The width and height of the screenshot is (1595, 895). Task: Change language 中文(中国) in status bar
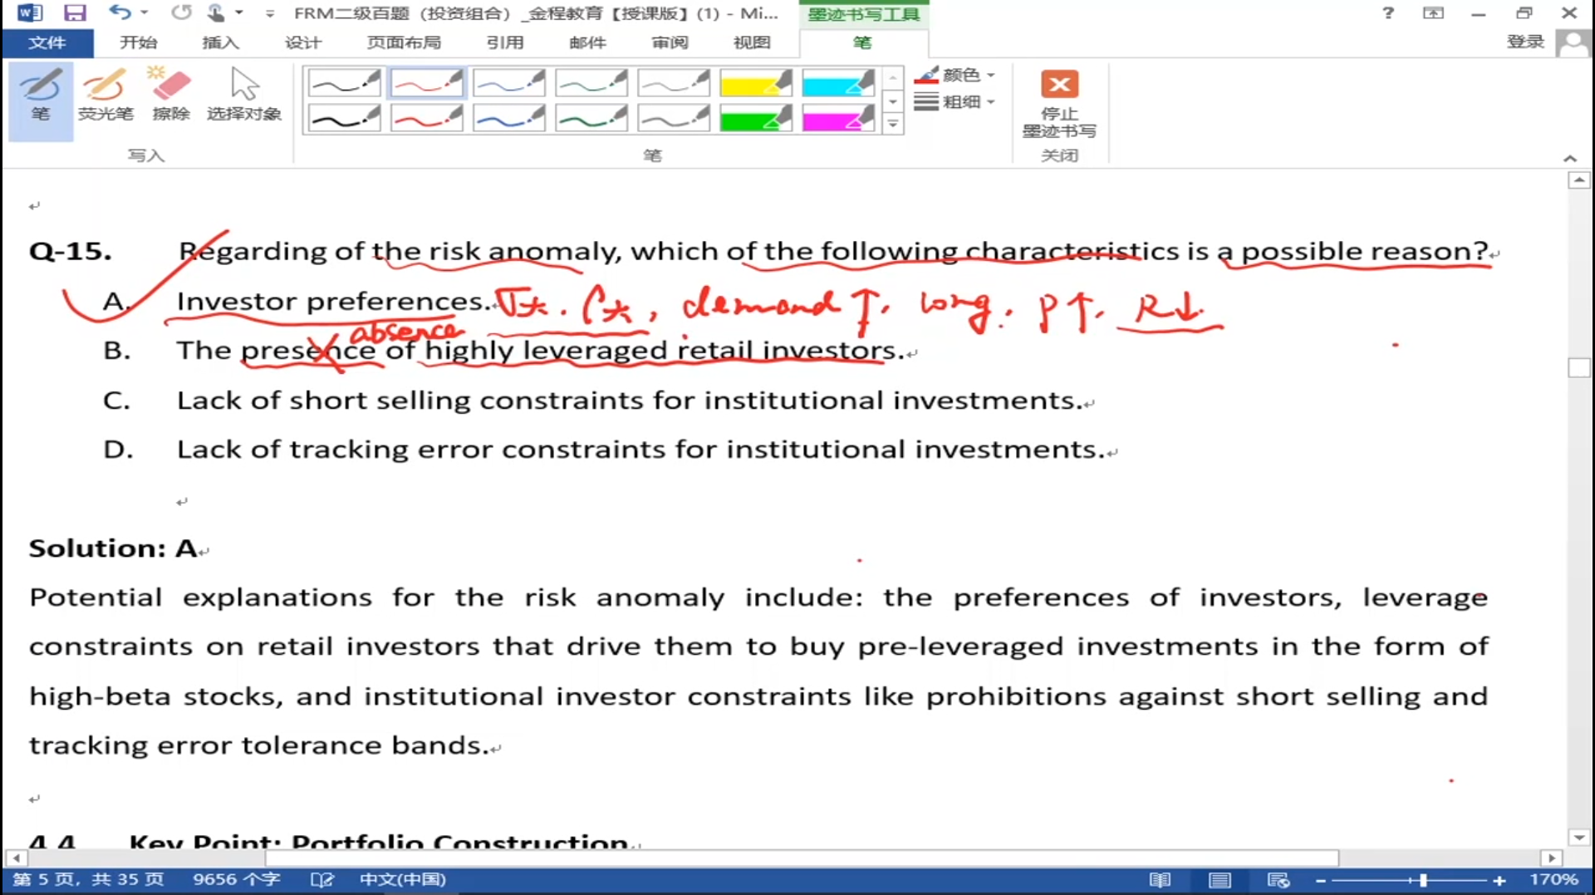[x=403, y=879]
